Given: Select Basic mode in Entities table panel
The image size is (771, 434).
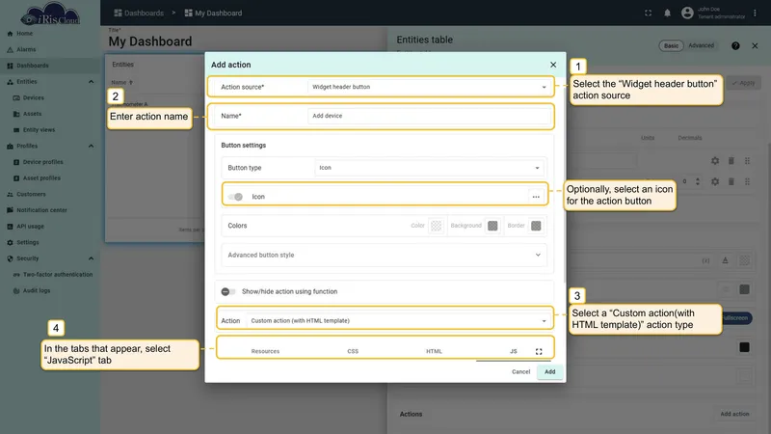Looking at the screenshot, I should tap(671, 45).
